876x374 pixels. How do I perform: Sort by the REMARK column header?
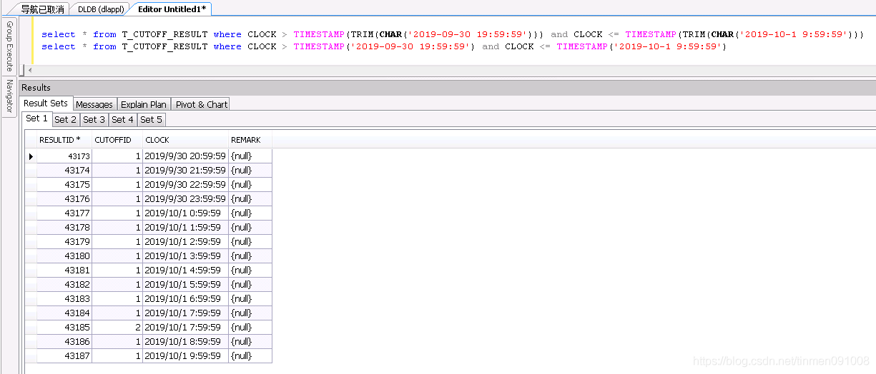(x=250, y=140)
